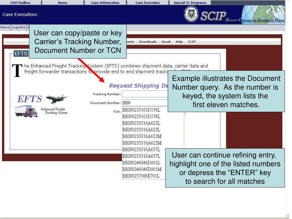Image resolution: width=292 pixels, height=219 pixels.
Task: Click the EFTS truck logo image
Action: click(26, 111)
